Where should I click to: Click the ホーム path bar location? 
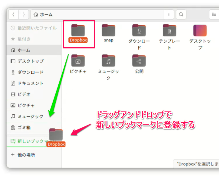tap(97, 14)
